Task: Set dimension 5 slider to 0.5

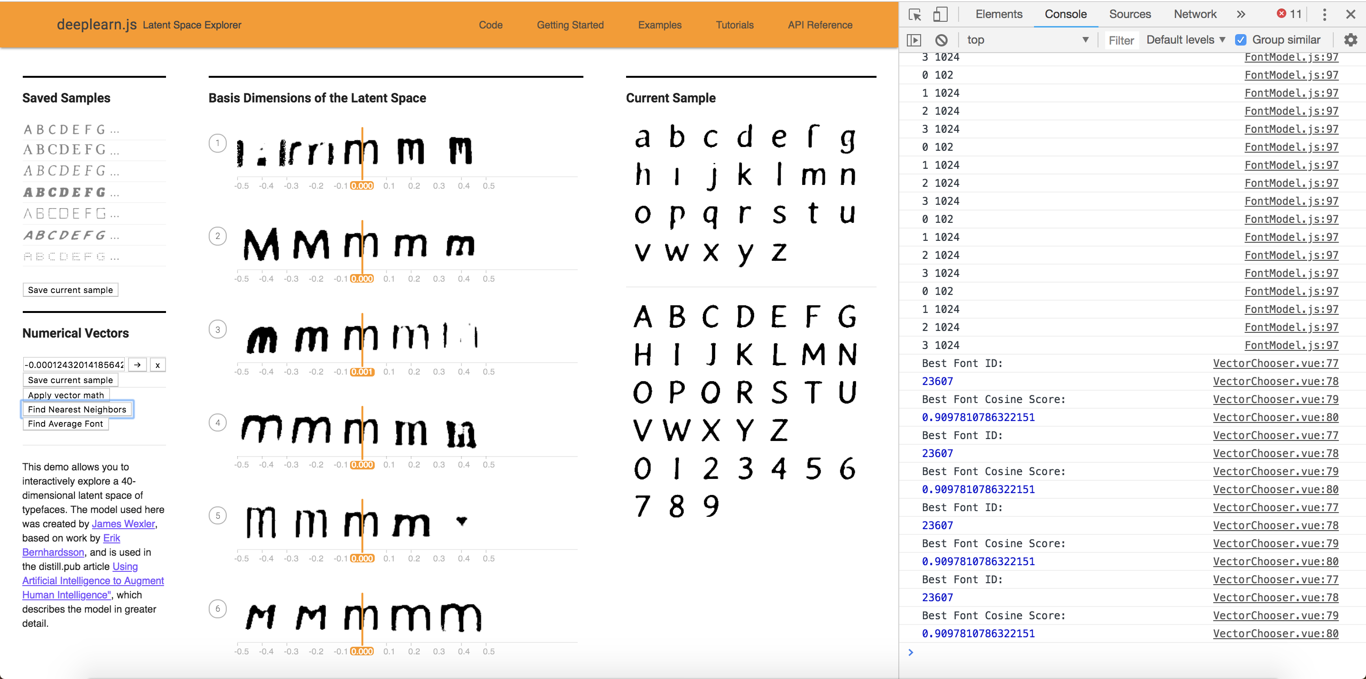Action: coord(489,558)
